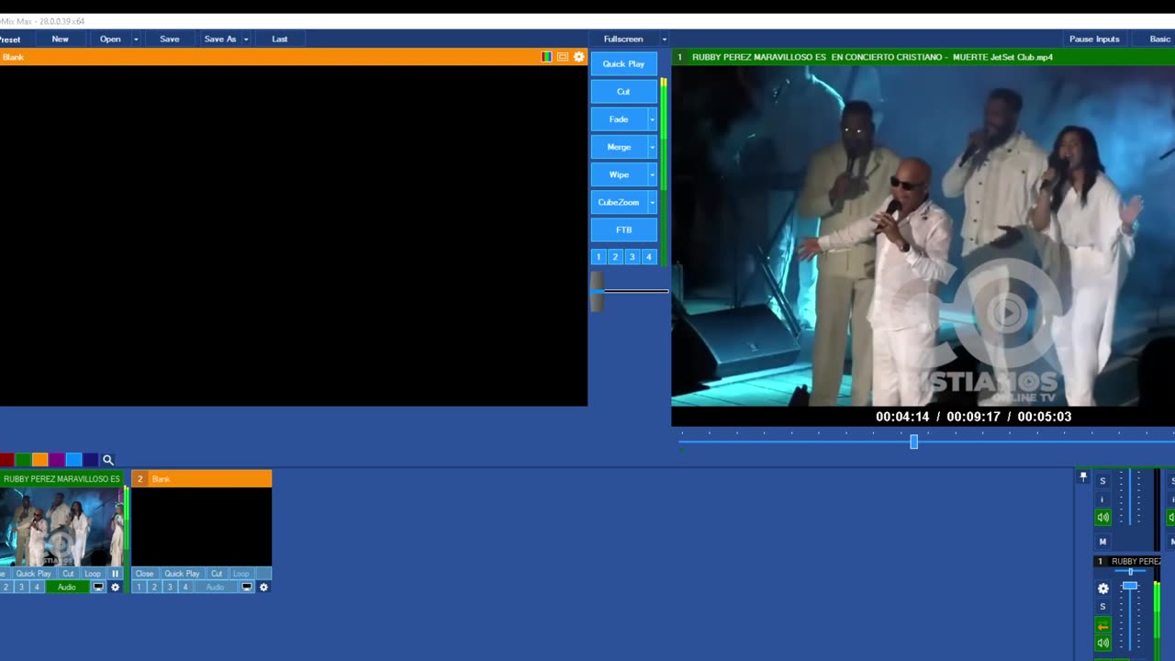Open Preview settings gear icon
1175x661 pixels.
tap(578, 57)
